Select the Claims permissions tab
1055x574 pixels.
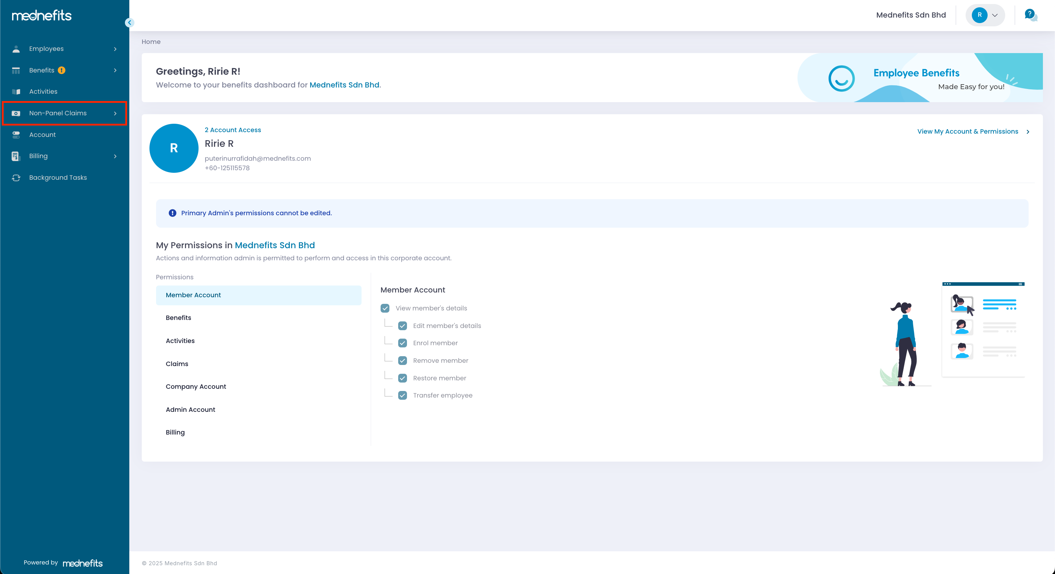point(177,364)
